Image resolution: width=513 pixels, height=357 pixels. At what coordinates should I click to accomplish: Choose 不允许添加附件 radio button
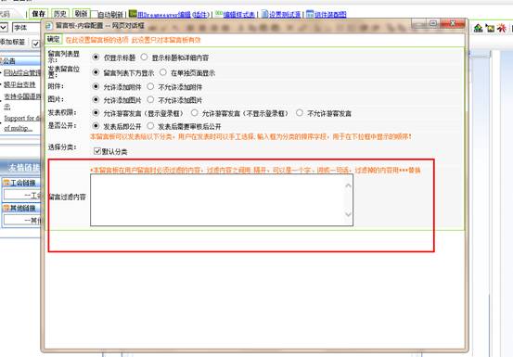coord(150,86)
